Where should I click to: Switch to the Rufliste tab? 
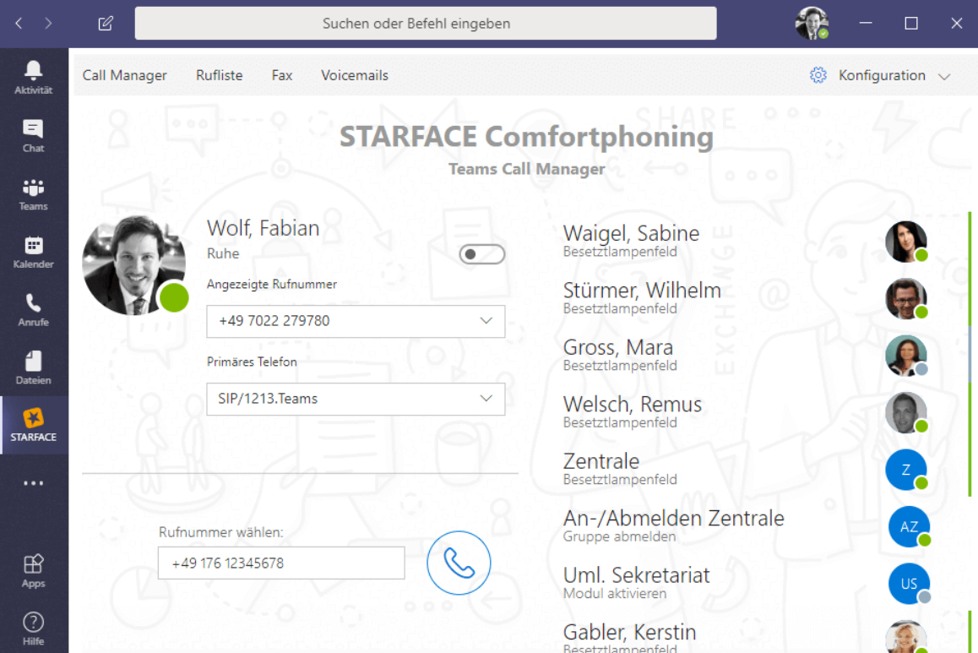219,75
